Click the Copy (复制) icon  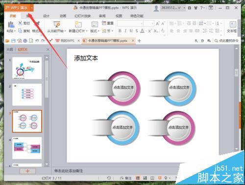[20, 31]
